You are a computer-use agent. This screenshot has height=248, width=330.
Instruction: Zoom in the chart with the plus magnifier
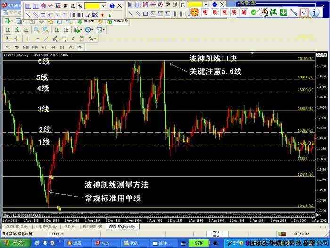click(x=37, y=30)
